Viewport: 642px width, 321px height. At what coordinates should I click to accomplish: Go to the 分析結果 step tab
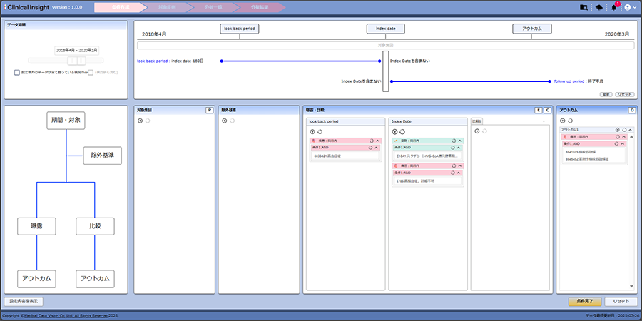(x=260, y=7)
